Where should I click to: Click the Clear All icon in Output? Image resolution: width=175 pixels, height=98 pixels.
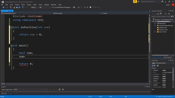[x=60, y=90]
